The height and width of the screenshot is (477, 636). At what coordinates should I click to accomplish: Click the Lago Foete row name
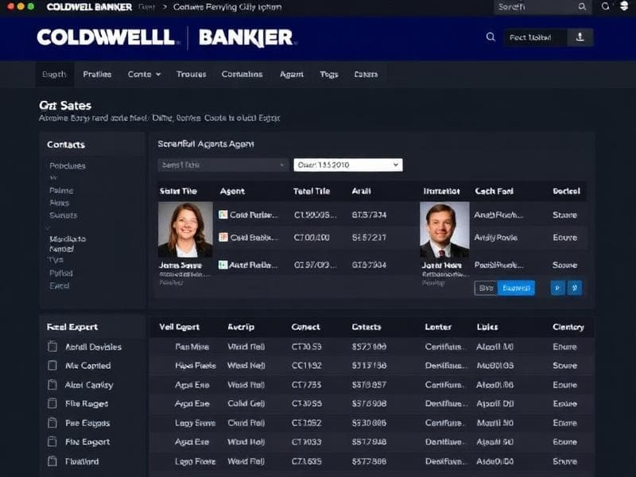(x=195, y=461)
